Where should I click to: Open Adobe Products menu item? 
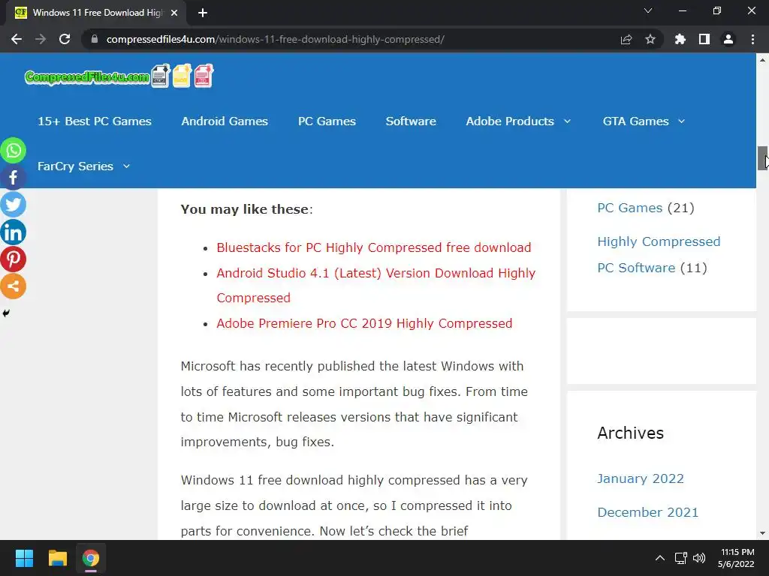click(510, 121)
